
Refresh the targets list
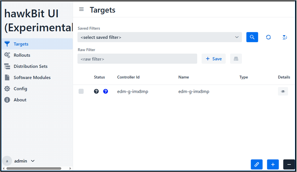[268, 37]
